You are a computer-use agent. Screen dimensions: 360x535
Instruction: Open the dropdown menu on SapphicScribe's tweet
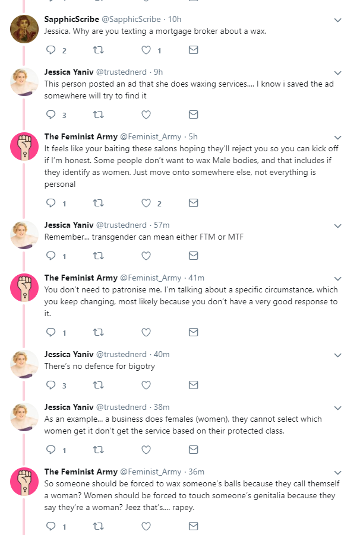click(x=338, y=20)
